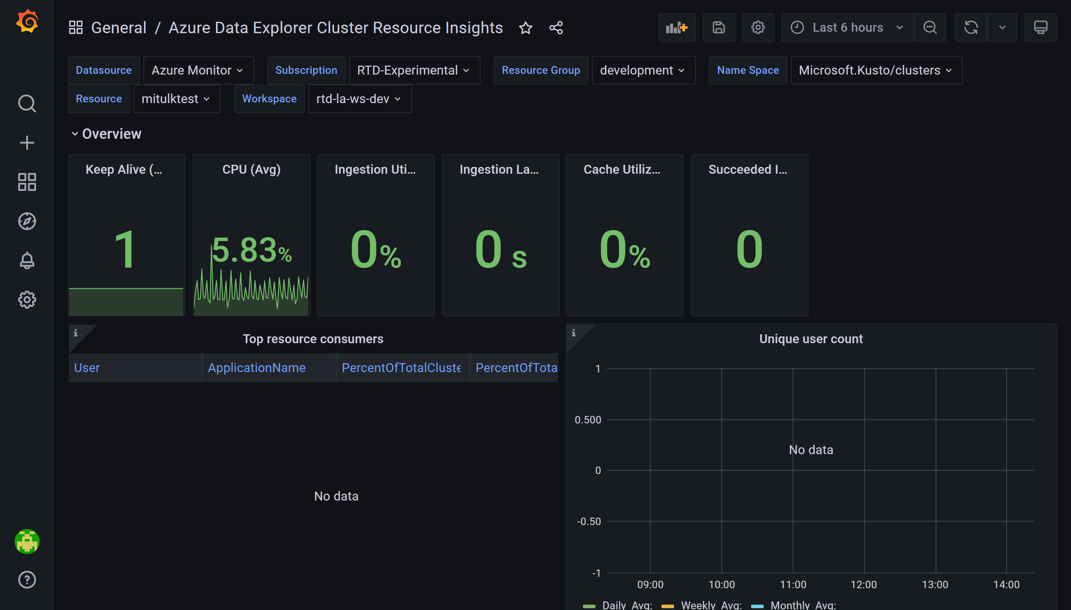This screenshot has height=610, width=1071.
Task: Click the Add panel icon
Action: tap(677, 28)
